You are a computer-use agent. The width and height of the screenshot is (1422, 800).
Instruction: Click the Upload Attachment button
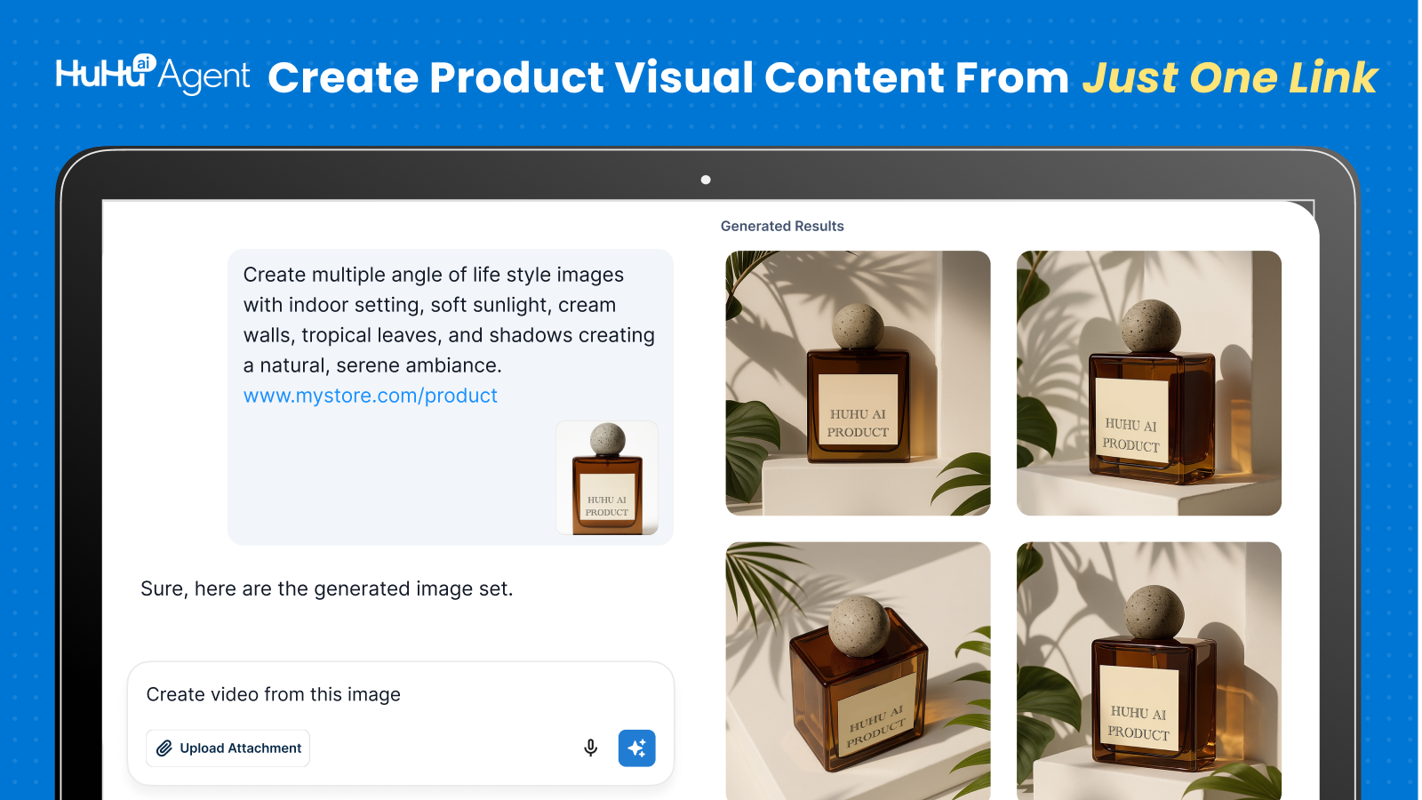click(x=228, y=748)
